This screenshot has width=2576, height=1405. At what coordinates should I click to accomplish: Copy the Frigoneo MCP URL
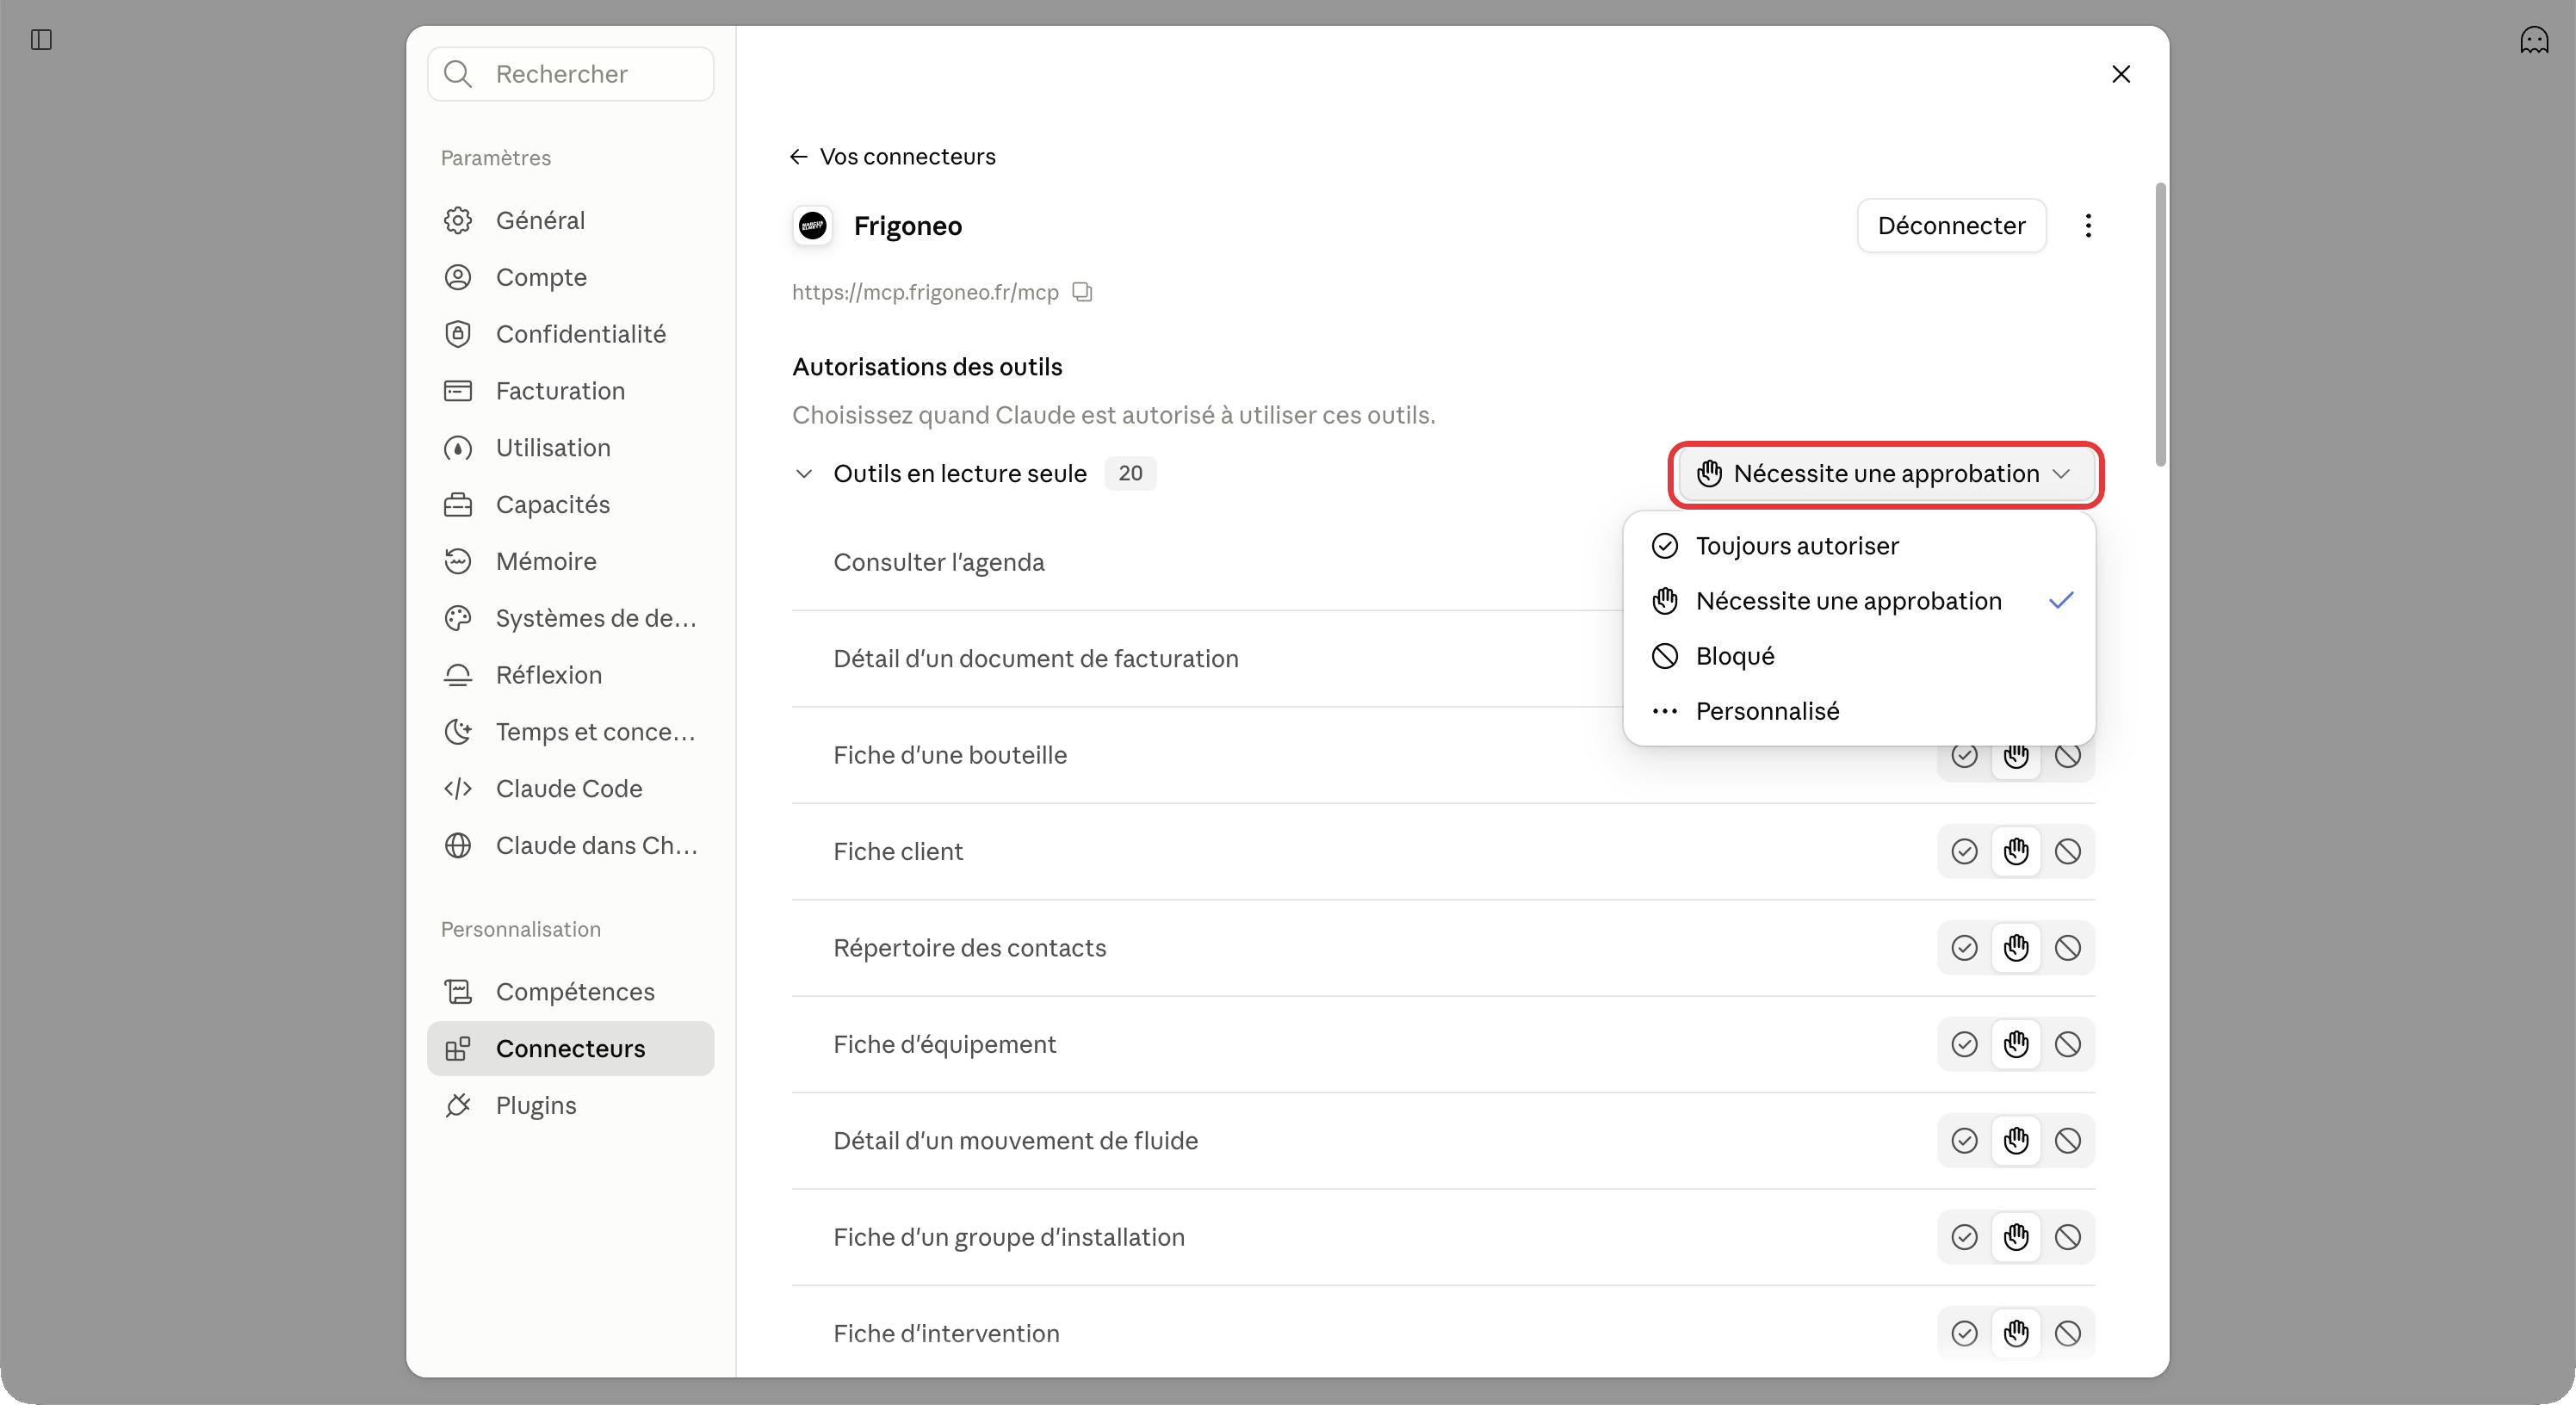1082,292
